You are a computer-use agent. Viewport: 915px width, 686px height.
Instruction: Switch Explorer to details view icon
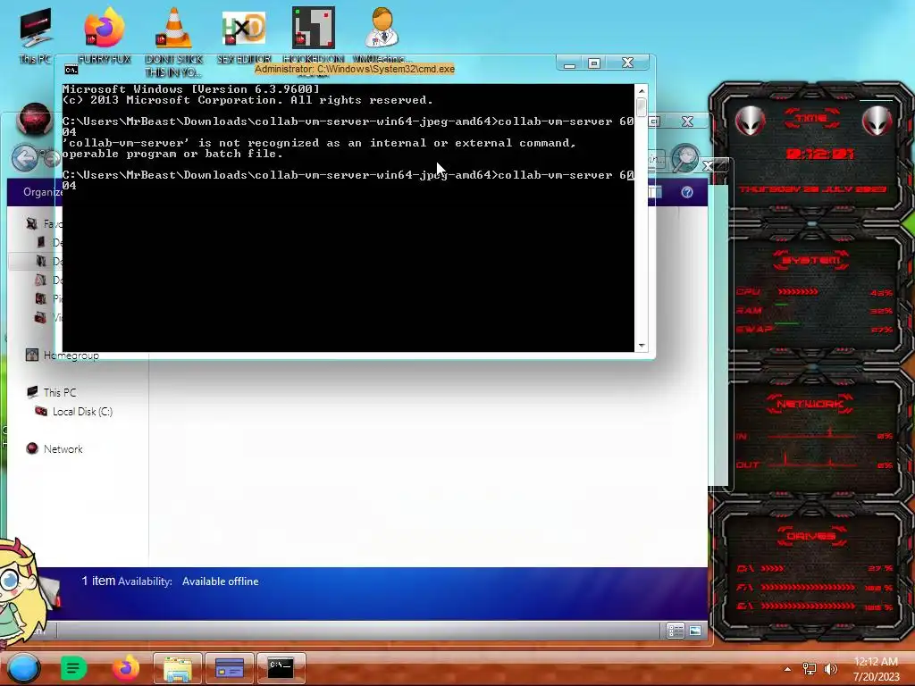click(x=676, y=630)
